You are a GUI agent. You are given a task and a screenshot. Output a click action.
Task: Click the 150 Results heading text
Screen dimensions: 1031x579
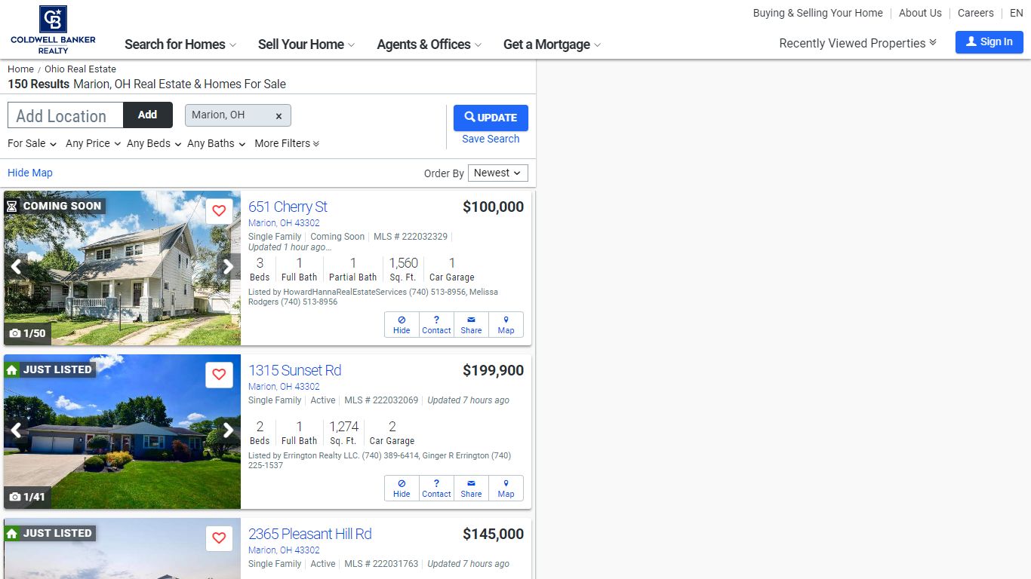tap(38, 84)
